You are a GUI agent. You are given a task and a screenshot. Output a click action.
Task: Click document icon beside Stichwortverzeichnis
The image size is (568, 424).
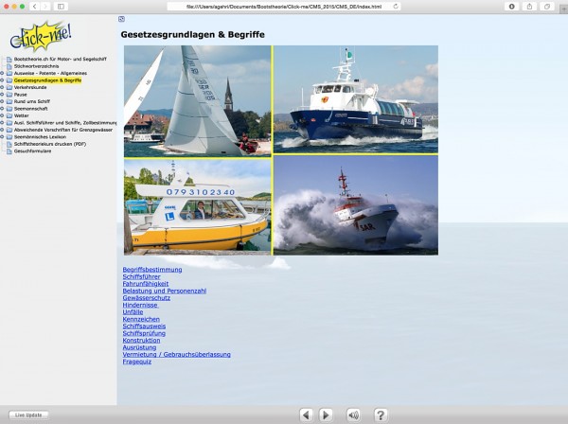(9, 66)
